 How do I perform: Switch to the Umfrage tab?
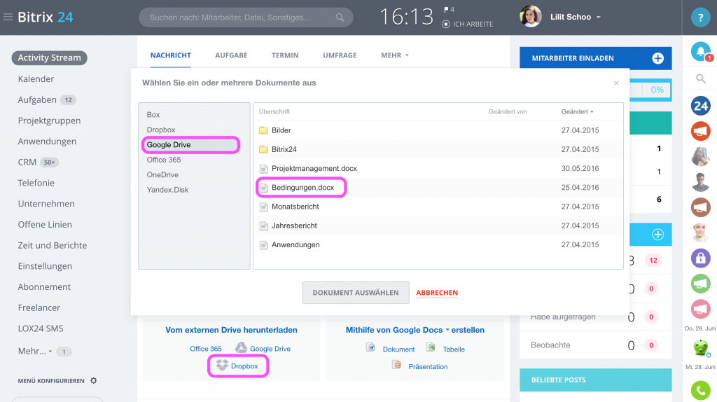(x=340, y=55)
